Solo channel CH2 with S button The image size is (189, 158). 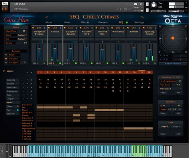tap(61, 28)
